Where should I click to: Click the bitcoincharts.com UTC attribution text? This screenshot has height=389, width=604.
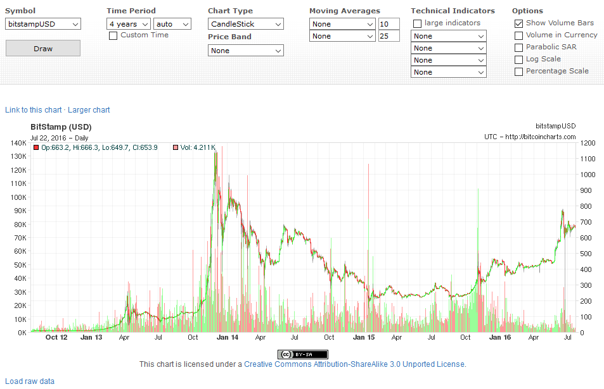(530, 137)
